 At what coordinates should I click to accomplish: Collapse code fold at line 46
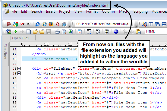tap(19, 73)
